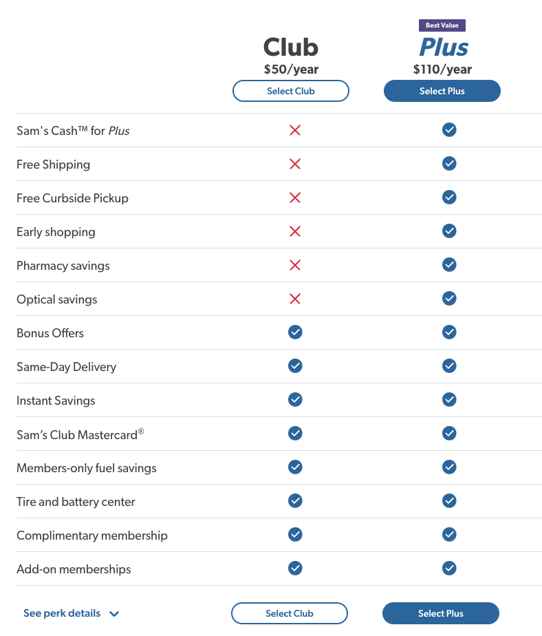
Task: Click the Best Value badge
Action: [x=442, y=25]
